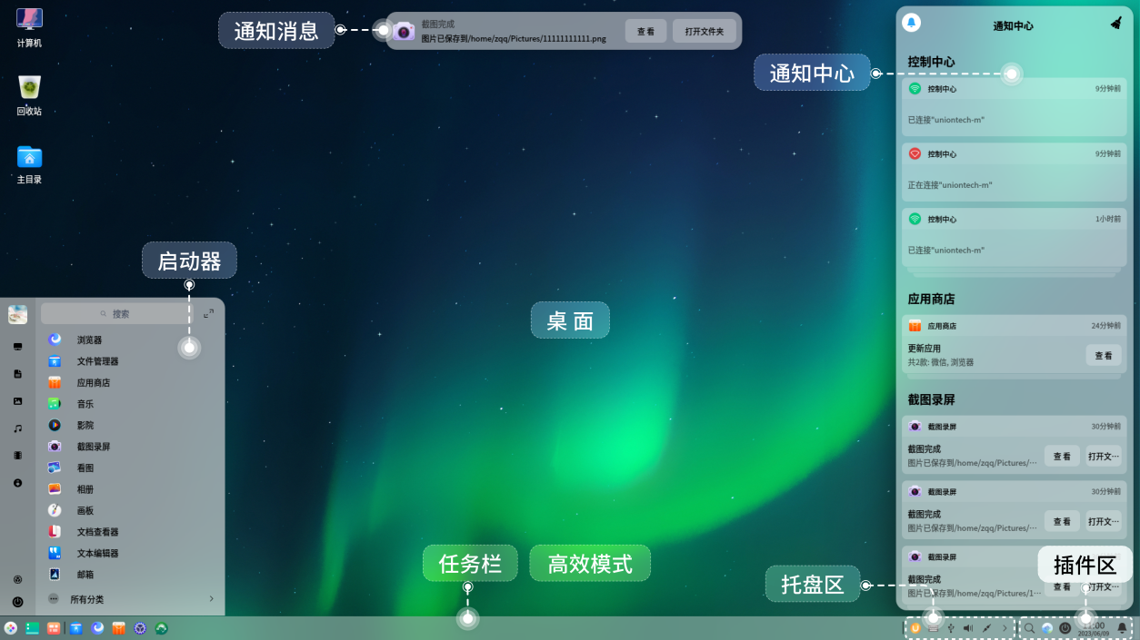Click the volume icon in the tray area
1140x640 pixels.
(968, 628)
